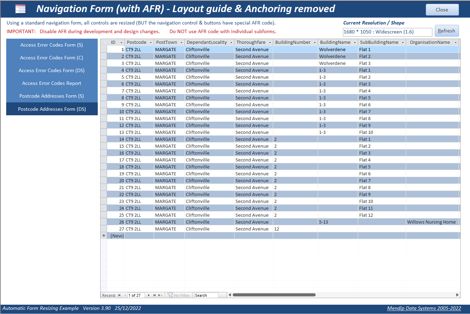
Task: Select Postcode Addresses Form (S) tab
Action: point(52,96)
